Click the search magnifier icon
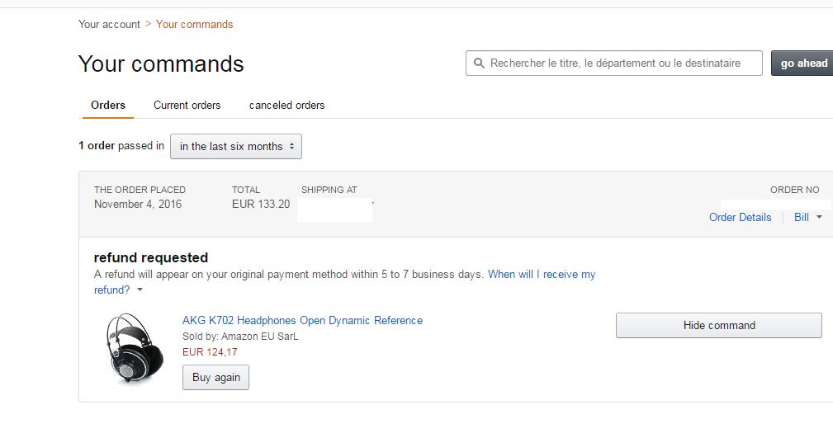The height and width of the screenshot is (438, 833). [x=480, y=64]
